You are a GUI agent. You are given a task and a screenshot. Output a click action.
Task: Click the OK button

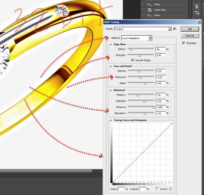[x=190, y=29]
